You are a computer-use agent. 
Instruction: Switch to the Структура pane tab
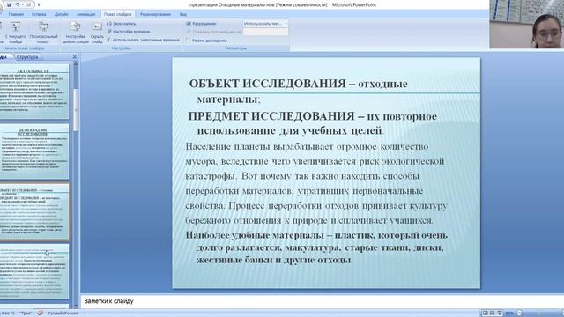pyautogui.click(x=27, y=56)
